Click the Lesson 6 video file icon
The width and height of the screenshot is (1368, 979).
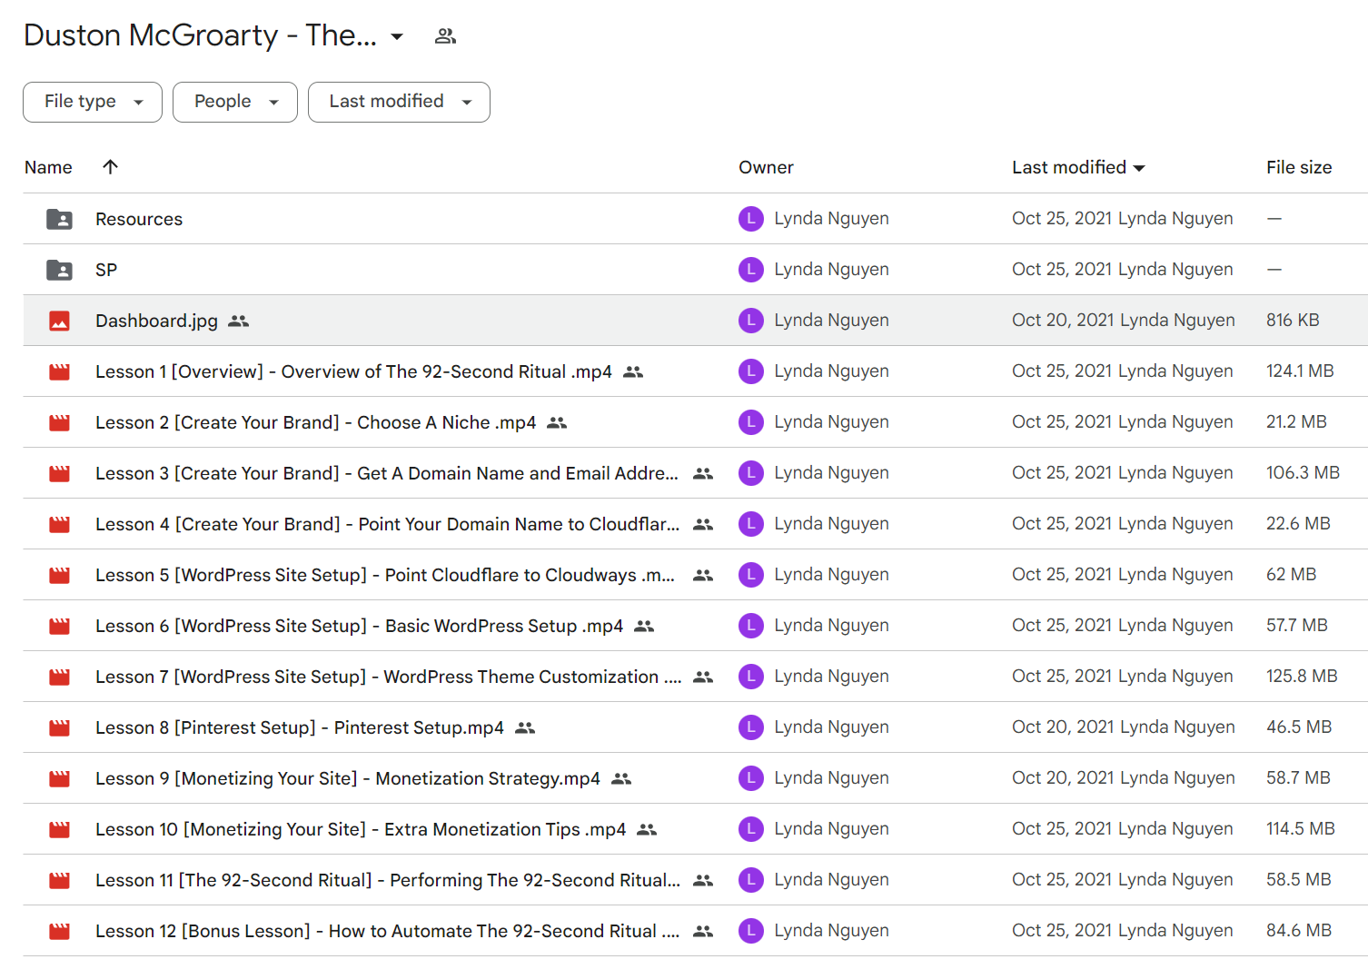click(x=59, y=626)
